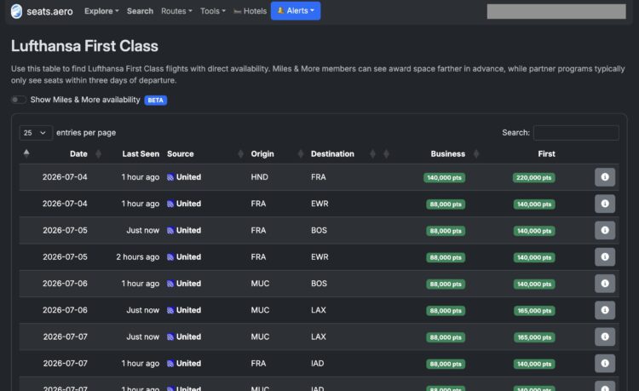Open info for FRA to IAD flight
The image size is (639, 391).
tap(605, 363)
